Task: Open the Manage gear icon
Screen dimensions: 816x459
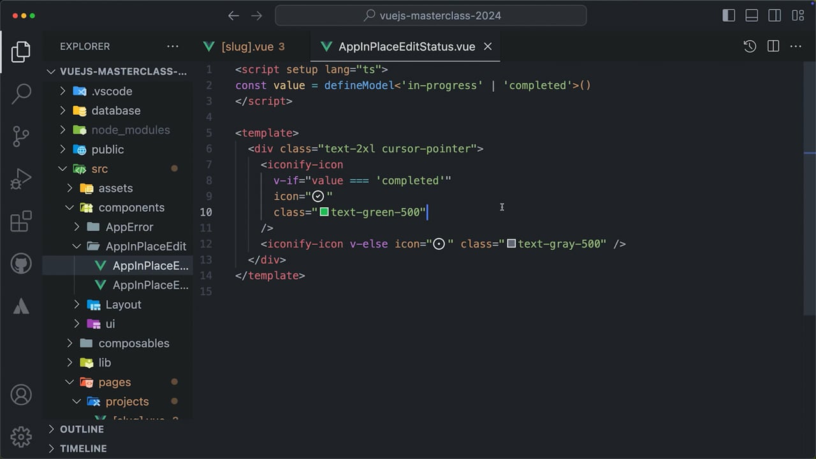Action: [21, 437]
